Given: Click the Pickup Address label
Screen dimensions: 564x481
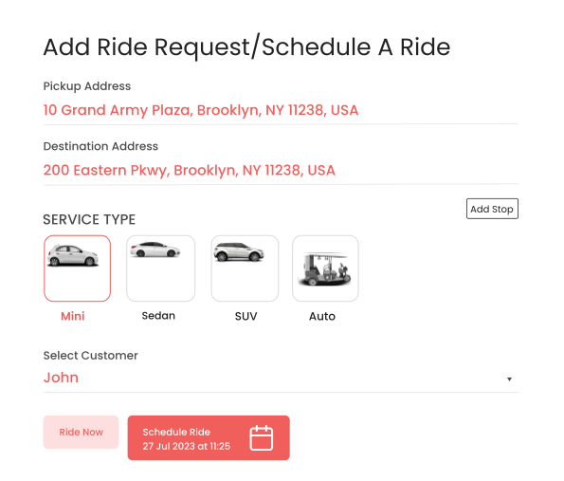Looking at the screenshot, I should (87, 86).
